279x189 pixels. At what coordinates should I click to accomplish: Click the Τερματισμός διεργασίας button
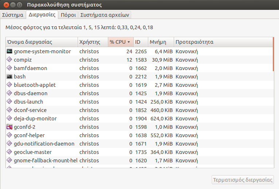pos(243,180)
